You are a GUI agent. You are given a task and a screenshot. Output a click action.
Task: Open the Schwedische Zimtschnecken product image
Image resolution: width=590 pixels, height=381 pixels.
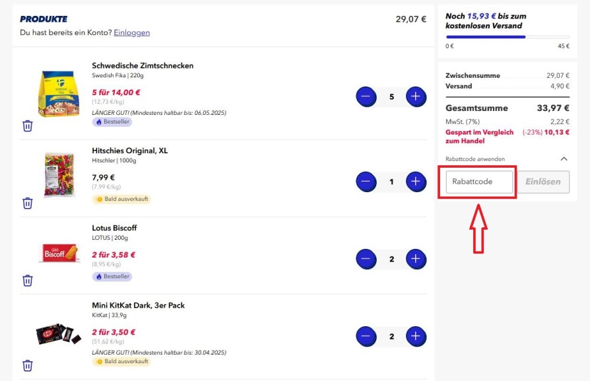point(59,94)
